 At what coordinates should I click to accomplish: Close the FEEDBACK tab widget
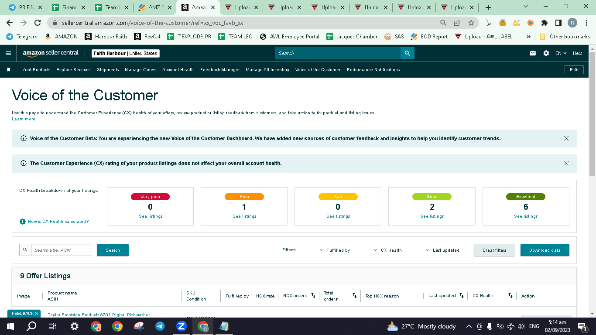(x=37, y=314)
